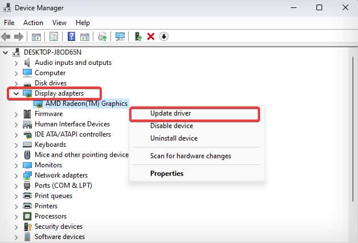This screenshot has height=243, width=358.
Task: Toggle the console tree pane toolbar icon
Action: 36,37
